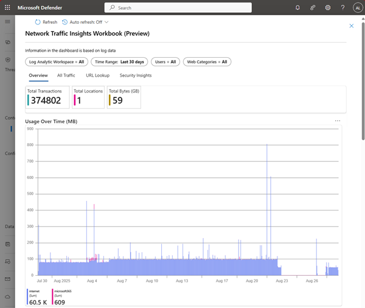365x308 pixels.
Task: Select the Overview tab
Action: pos(38,75)
